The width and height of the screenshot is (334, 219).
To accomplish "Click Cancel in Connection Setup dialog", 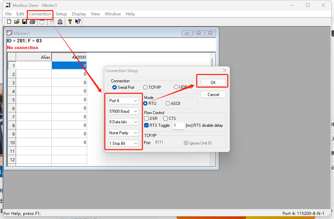I will point(213,95).
